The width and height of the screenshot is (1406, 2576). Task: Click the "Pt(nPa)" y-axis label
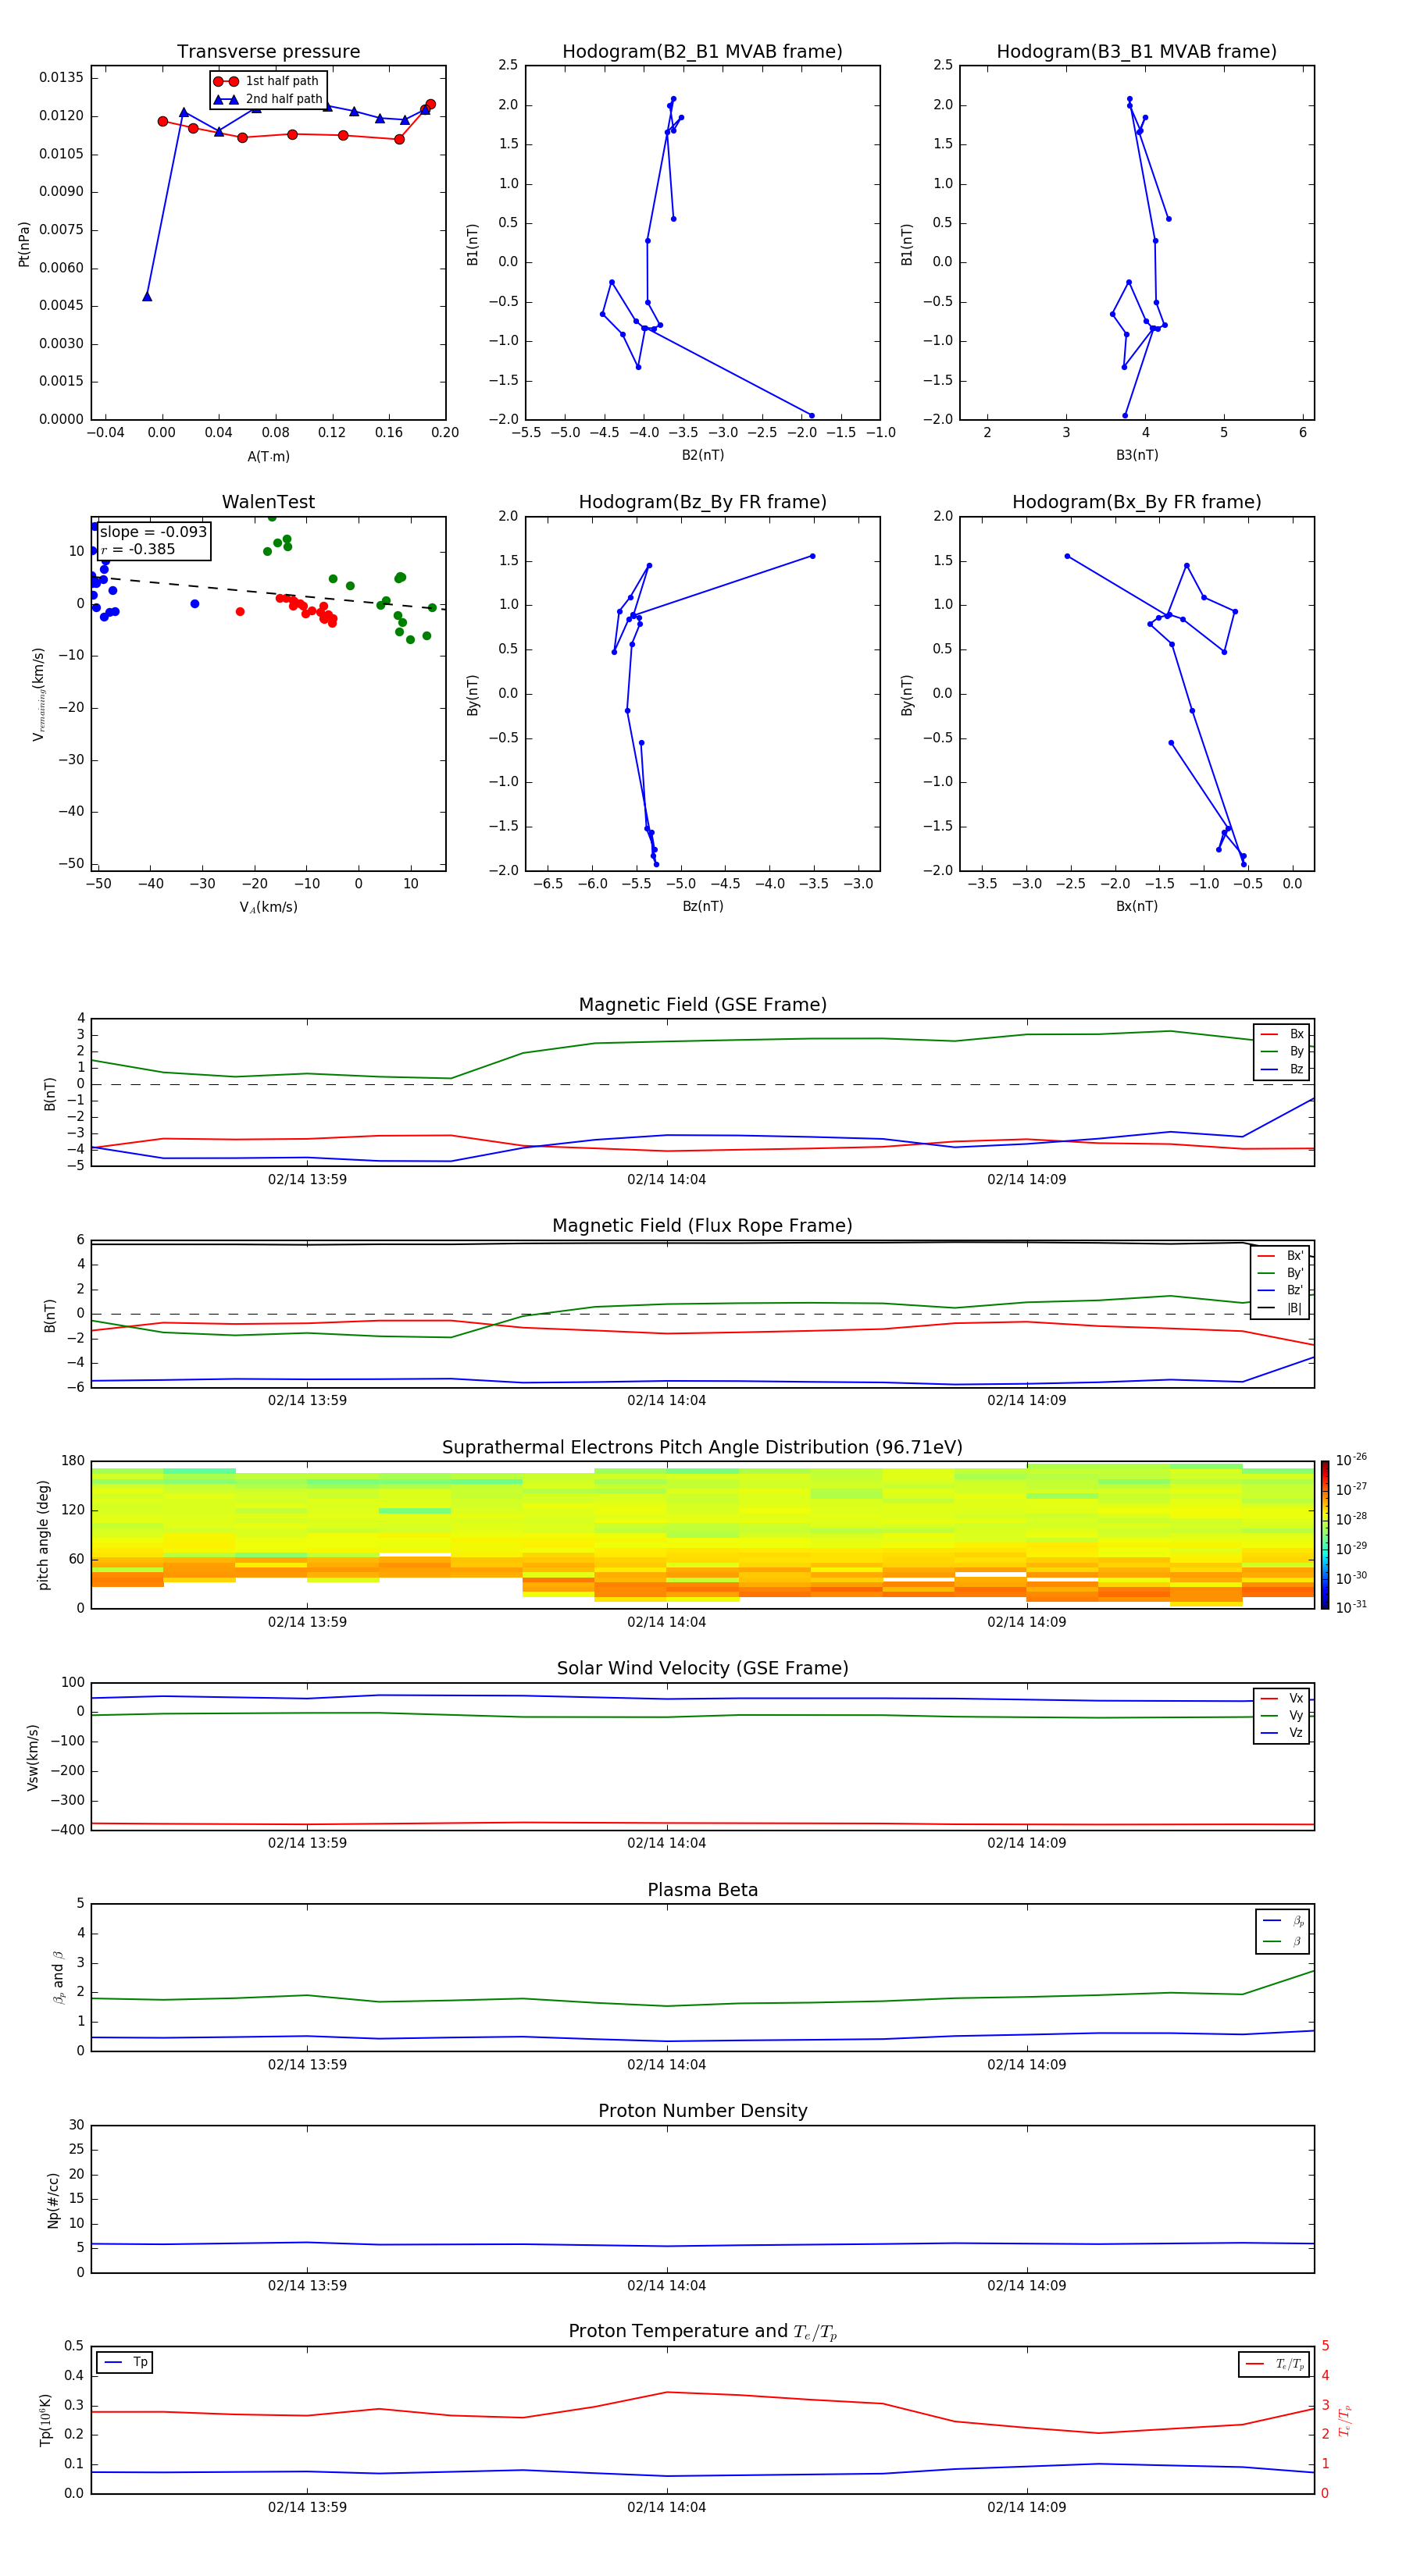(24, 244)
